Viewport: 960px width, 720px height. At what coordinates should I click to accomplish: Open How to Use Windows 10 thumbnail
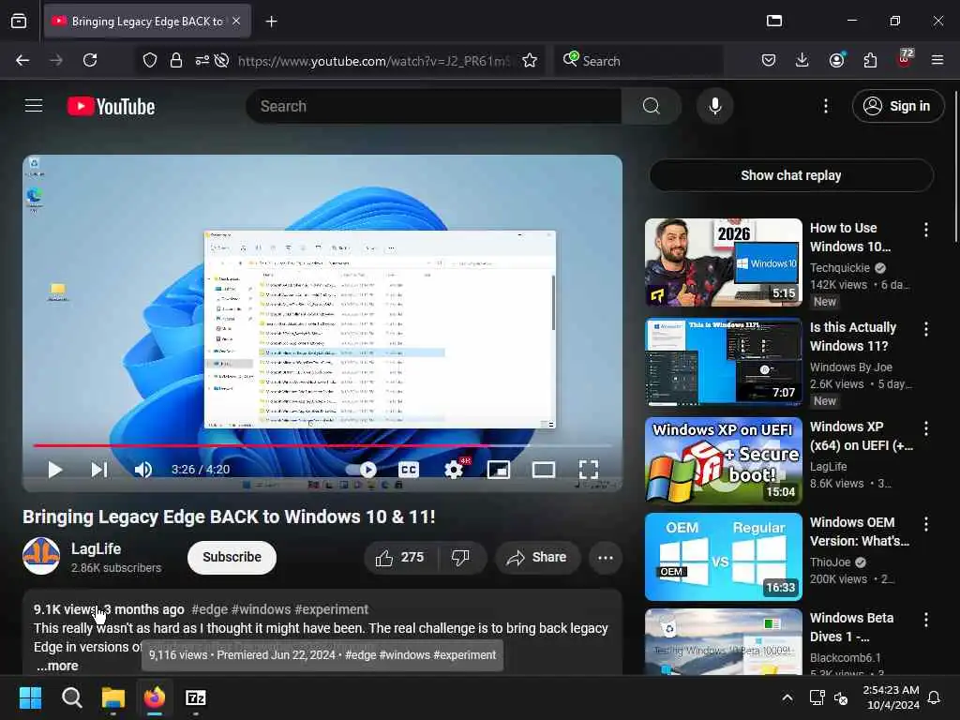coord(723,262)
